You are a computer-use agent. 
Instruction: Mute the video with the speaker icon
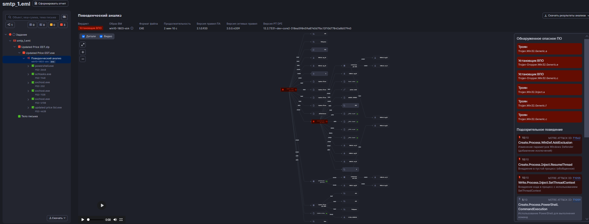pyautogui.click(x=115, y=220)
